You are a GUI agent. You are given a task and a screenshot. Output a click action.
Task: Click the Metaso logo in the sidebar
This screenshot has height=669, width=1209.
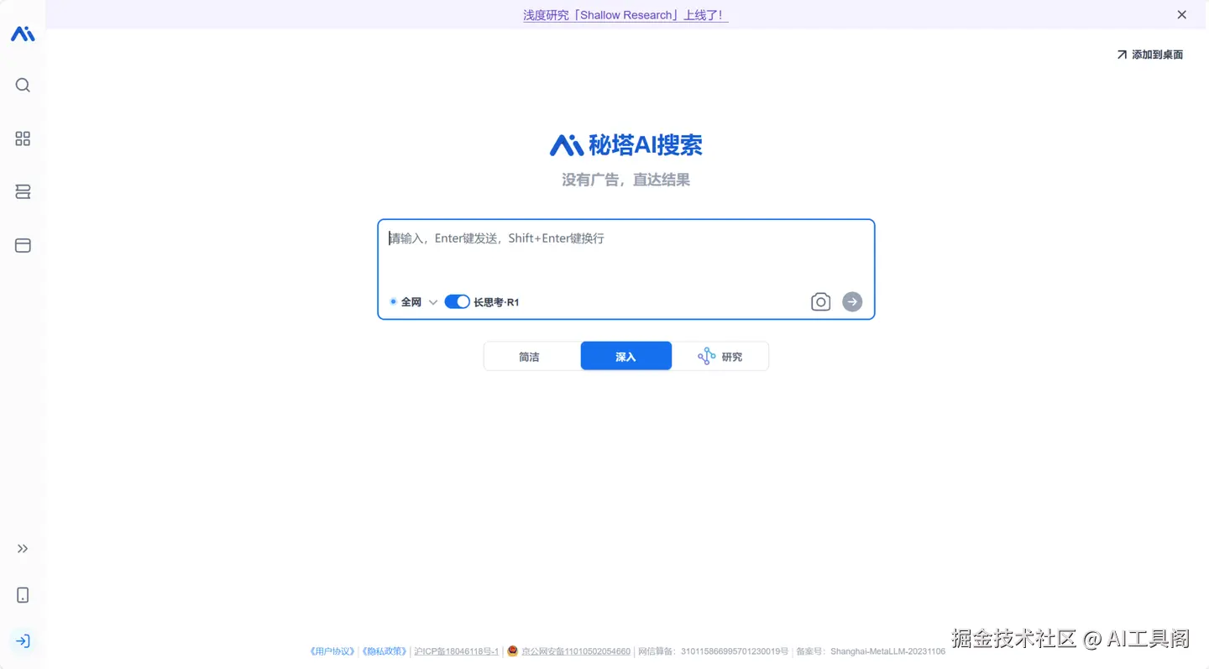coord(23,34)
